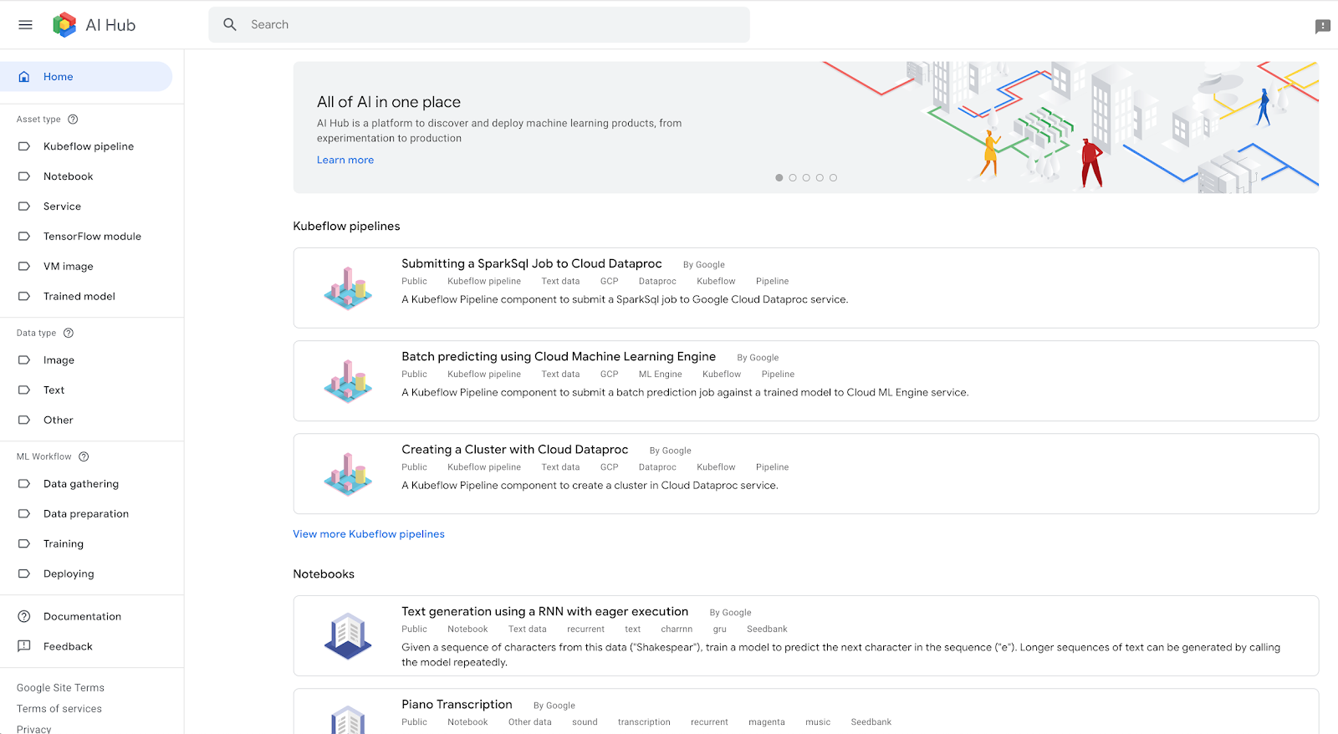Image resolution: width=1338 pixels, height=734 pixels.
Task: Open Creating a Cluster with Cloud Dataproc
Action: tap(515, 449)
